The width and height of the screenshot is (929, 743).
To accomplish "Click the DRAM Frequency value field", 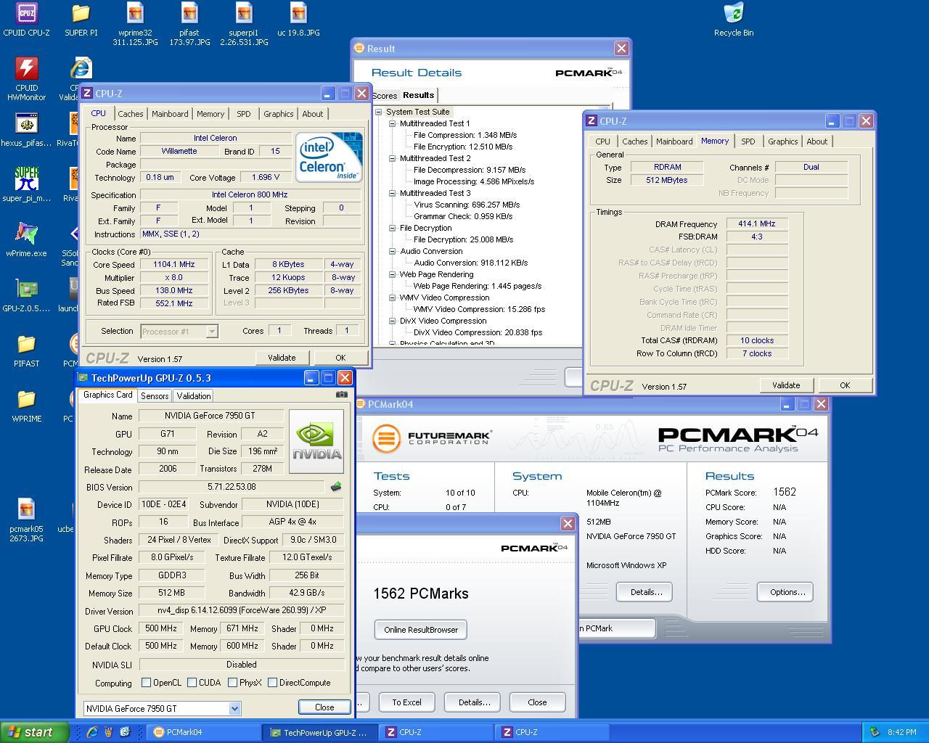I will 757,223.
